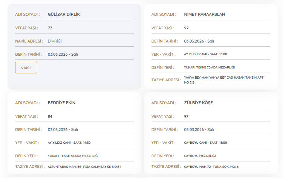Click ÇAYBOYU CAMİ - SAAT: 13:00
Viewport: 283px width, 178px height.
tap(205, 143)
